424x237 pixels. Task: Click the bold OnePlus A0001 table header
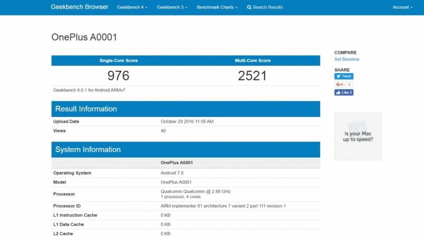point(176,163)
